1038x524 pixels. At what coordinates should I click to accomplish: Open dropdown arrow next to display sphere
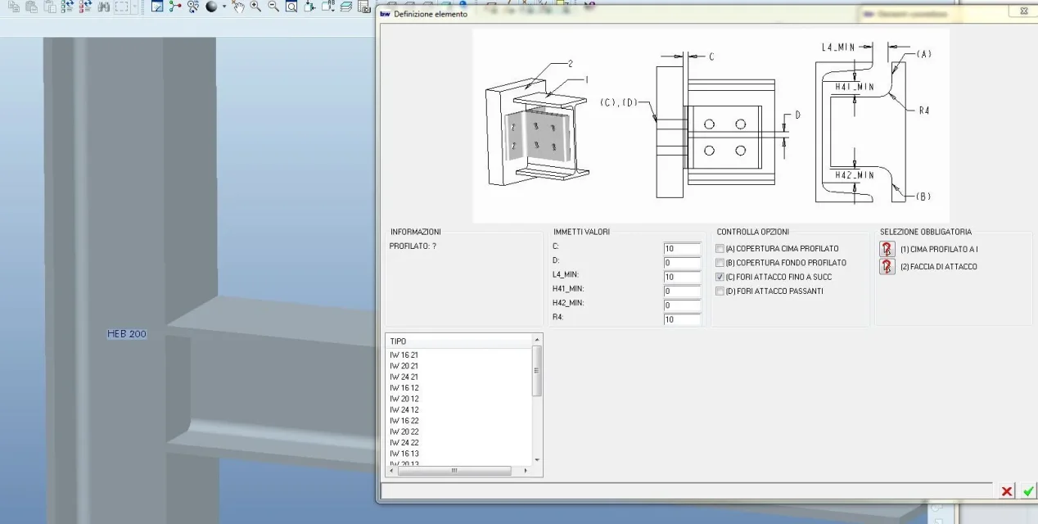click(224, 7)
